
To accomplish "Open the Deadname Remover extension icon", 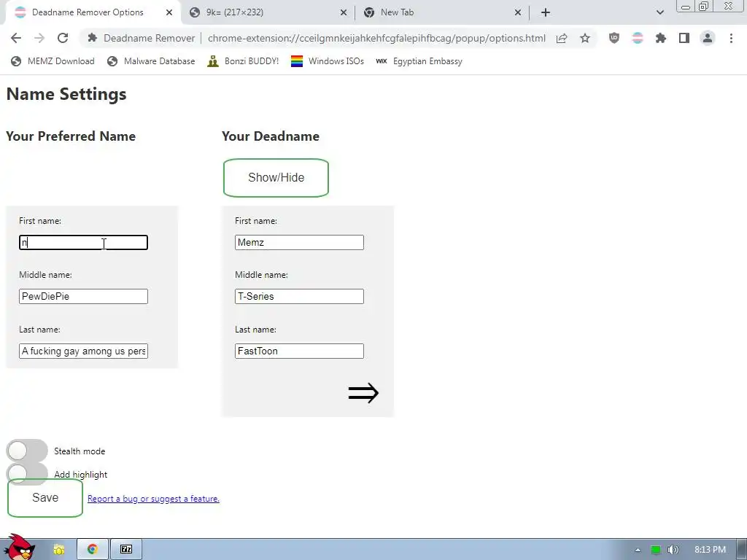I will (x=638, y=38).
